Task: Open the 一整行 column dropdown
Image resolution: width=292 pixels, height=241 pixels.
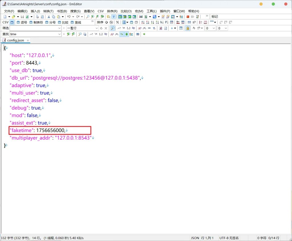Action: coord(96,28)
